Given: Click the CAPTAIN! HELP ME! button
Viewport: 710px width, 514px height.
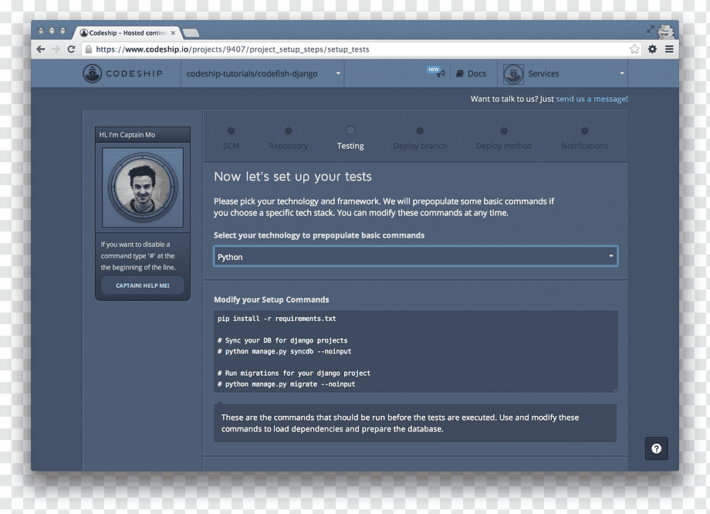Looking at the screenshot, I should pos(141,285).
